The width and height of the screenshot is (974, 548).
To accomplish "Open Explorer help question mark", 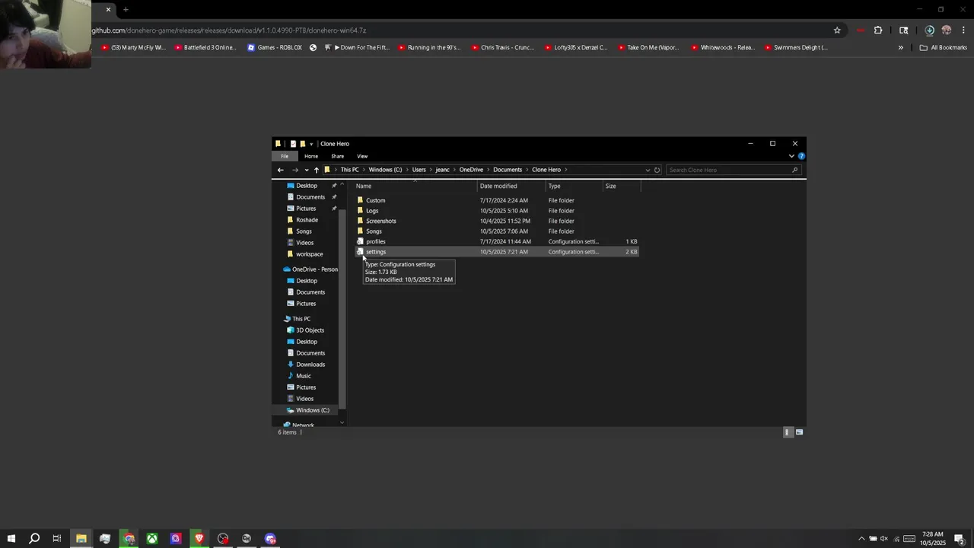I will (x=801, y=156).
